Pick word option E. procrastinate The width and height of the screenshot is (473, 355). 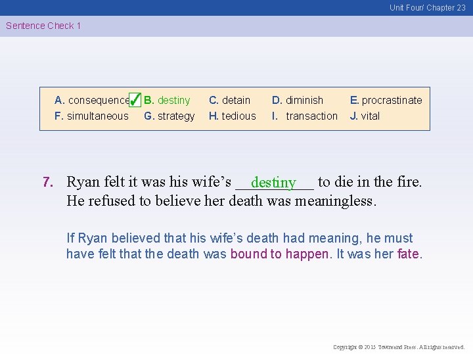point(386,100)
